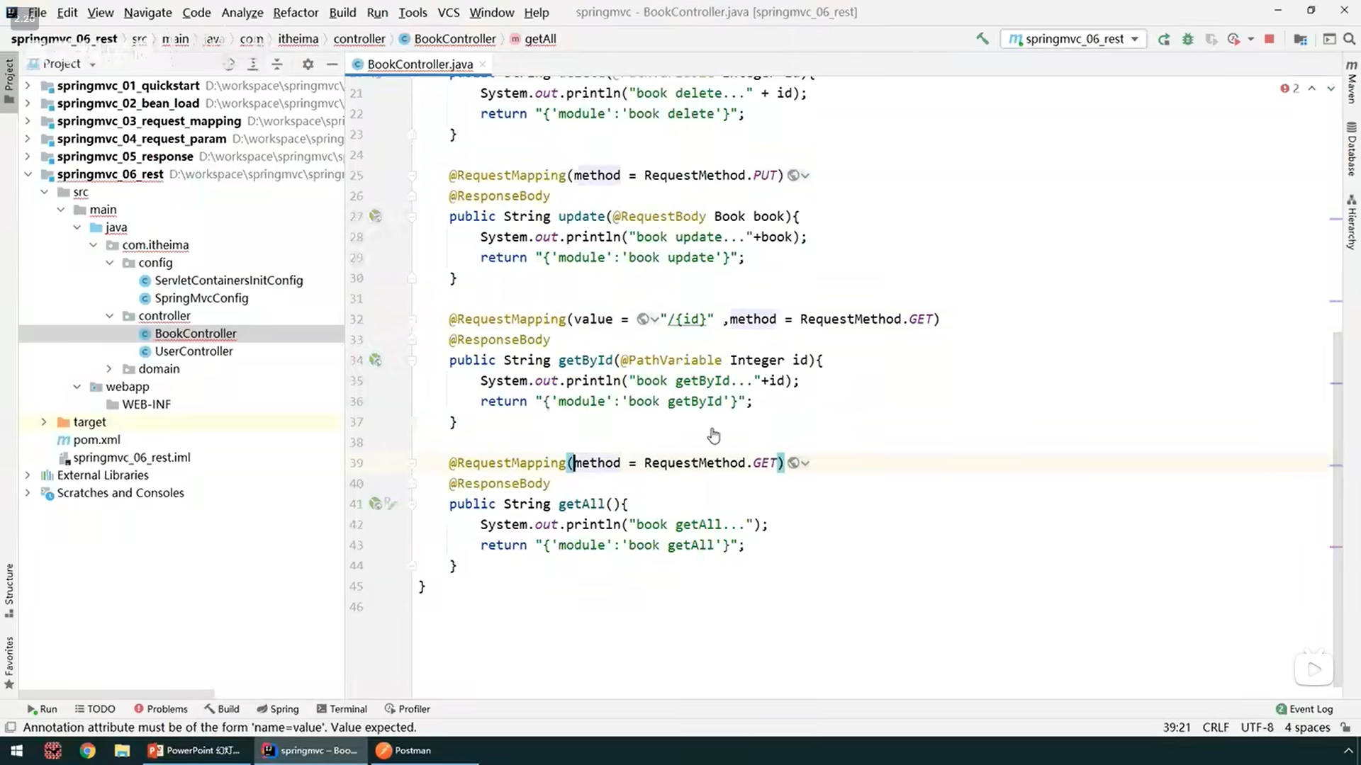Image resolution: width=1361 pixels, height=765 pixels.
Task: Click the CRLF line separator entry
Action: coord(1216,727)
